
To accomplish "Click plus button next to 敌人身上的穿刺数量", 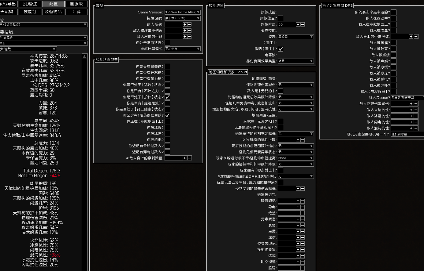I will point(184,158).
